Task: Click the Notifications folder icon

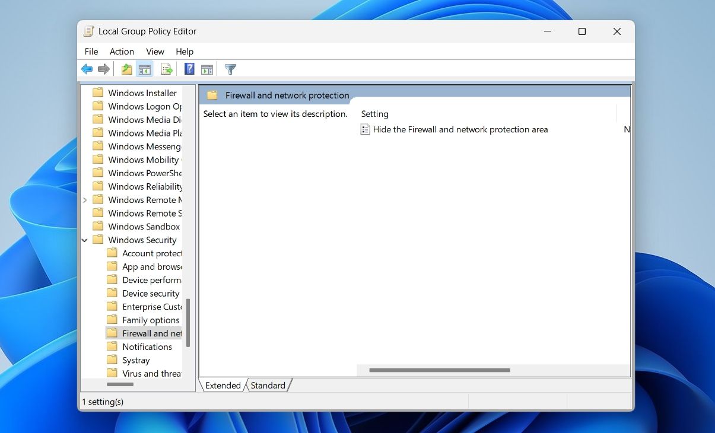Action: click(112, 347)
